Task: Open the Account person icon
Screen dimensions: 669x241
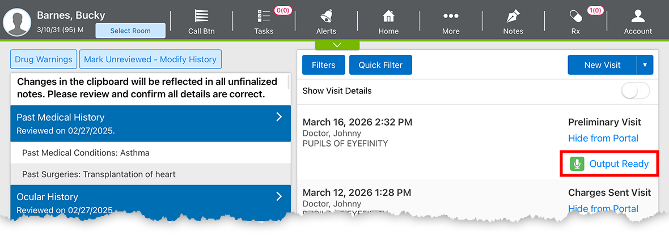Action: [638, 16]
